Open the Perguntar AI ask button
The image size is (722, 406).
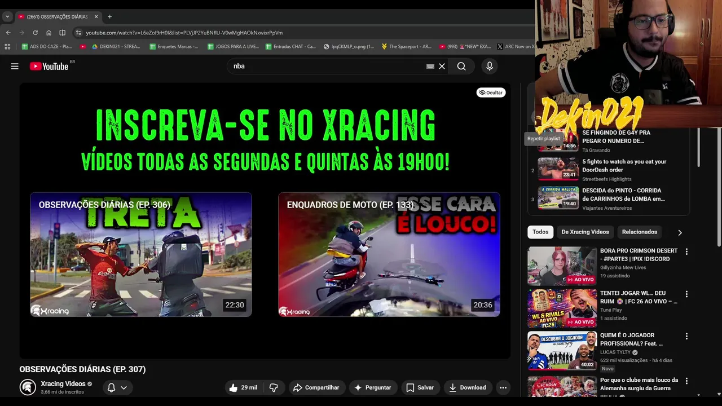[x=372, y=387]
